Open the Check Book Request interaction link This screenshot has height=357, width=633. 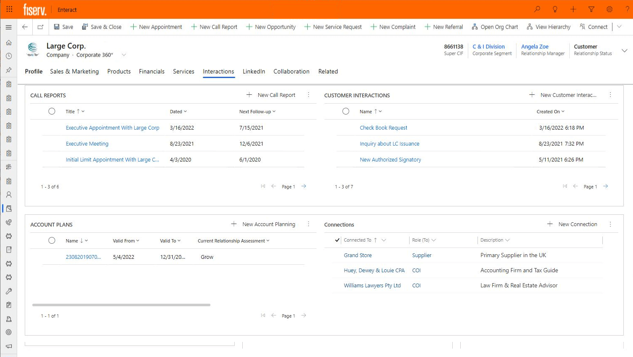tap(384, 128)
